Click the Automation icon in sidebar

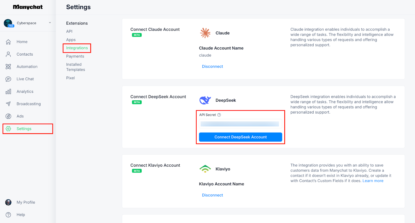[x=8, y=66]
